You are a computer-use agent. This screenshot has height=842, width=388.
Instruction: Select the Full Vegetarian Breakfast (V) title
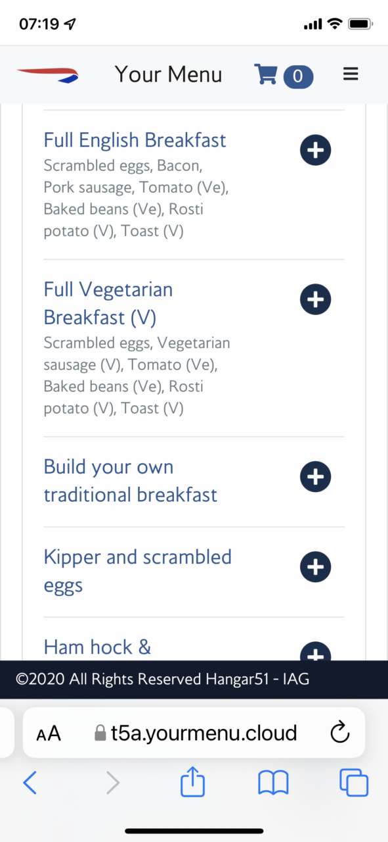coord(108,303)
